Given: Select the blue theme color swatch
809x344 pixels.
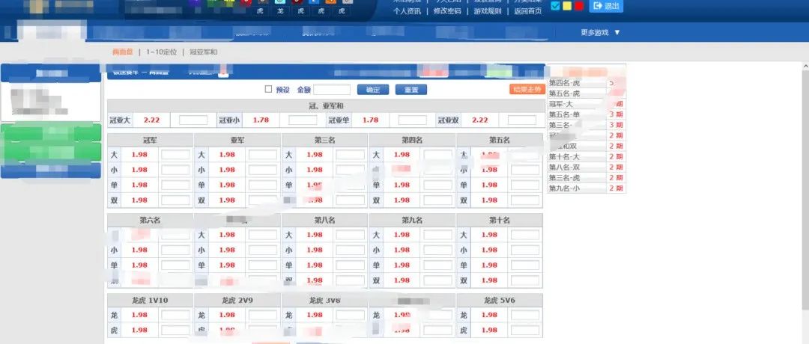Looking at the screenshot, I should click(555, 6).
